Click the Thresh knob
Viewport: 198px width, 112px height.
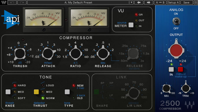point(20,54)
